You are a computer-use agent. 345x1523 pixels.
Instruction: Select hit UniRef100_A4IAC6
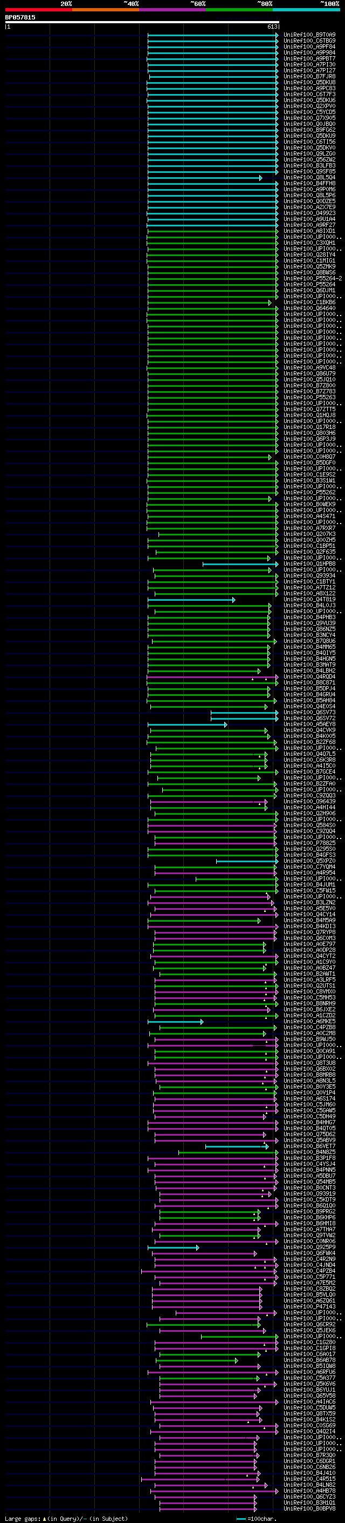click(309, 1401)
